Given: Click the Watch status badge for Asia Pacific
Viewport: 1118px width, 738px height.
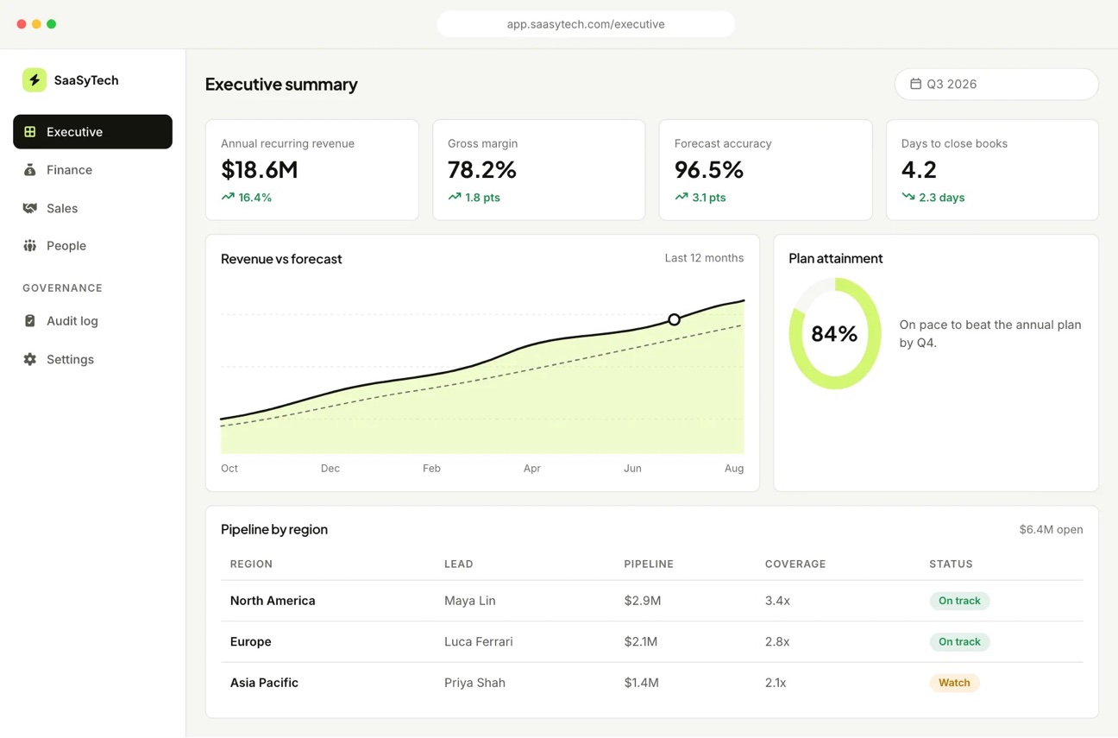Looking at the screenshot, I should [954, 683].
